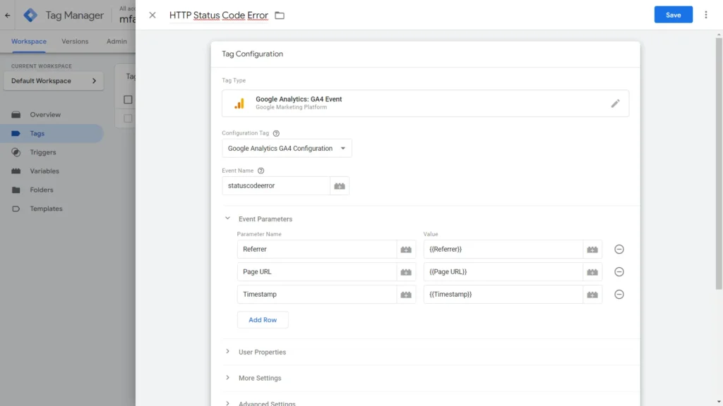The image size is (723, 406).
Task: Open the Configuration Tag dropdown
Action: 287,148
